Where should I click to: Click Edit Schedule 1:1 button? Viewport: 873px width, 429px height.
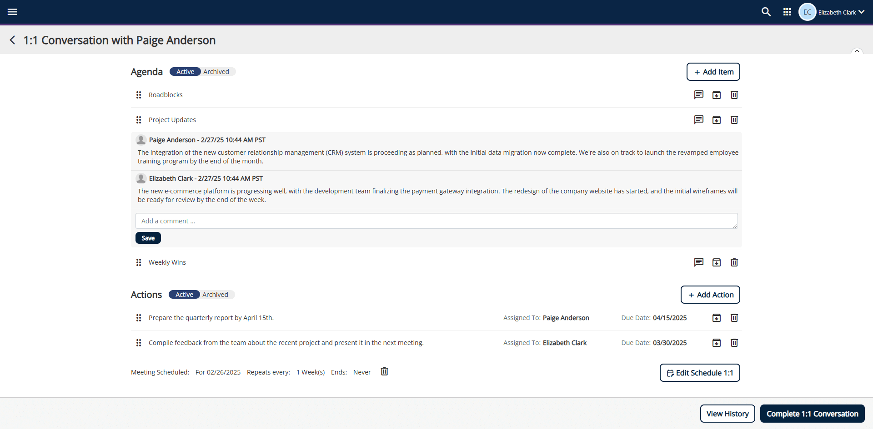tap(700, 373)
